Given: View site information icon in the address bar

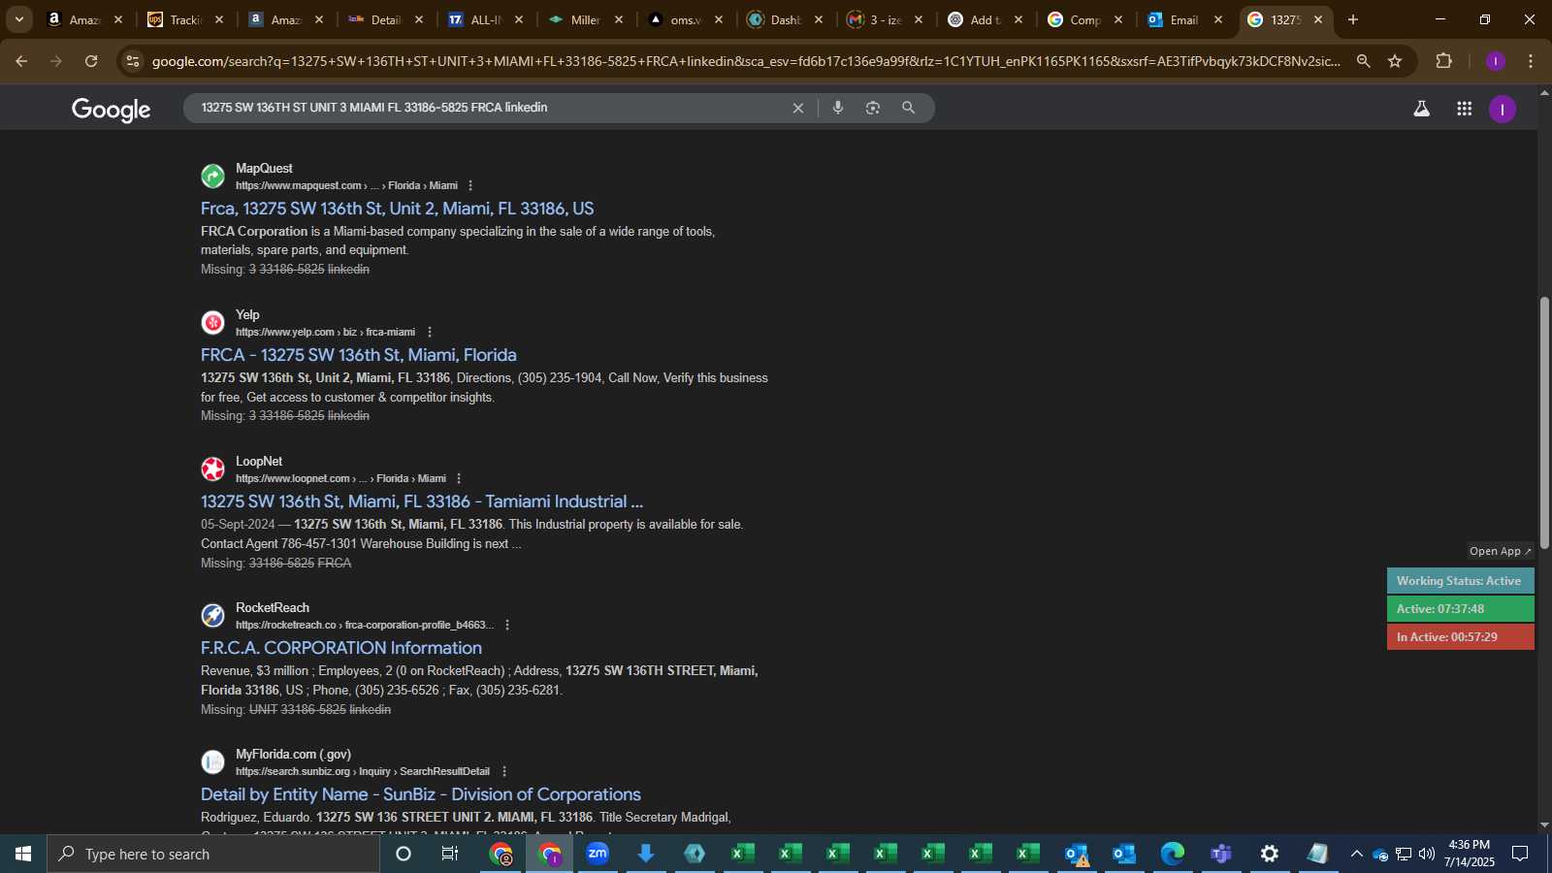Looking at the screenshot, I should pyautogui.click(x=133, y=61).
